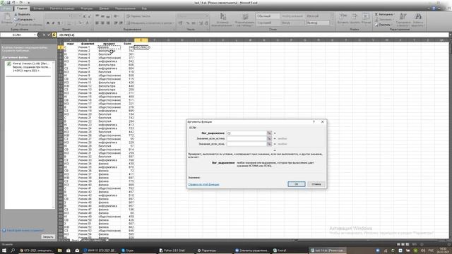Open the Рецензирование ribbon tab

(x=125, y=8)
